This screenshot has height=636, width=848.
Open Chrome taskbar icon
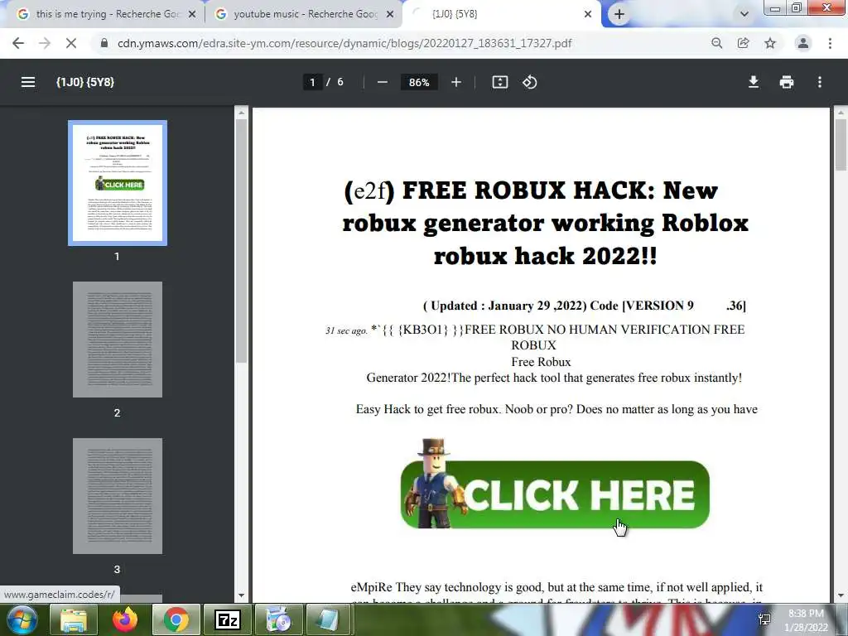176,619
